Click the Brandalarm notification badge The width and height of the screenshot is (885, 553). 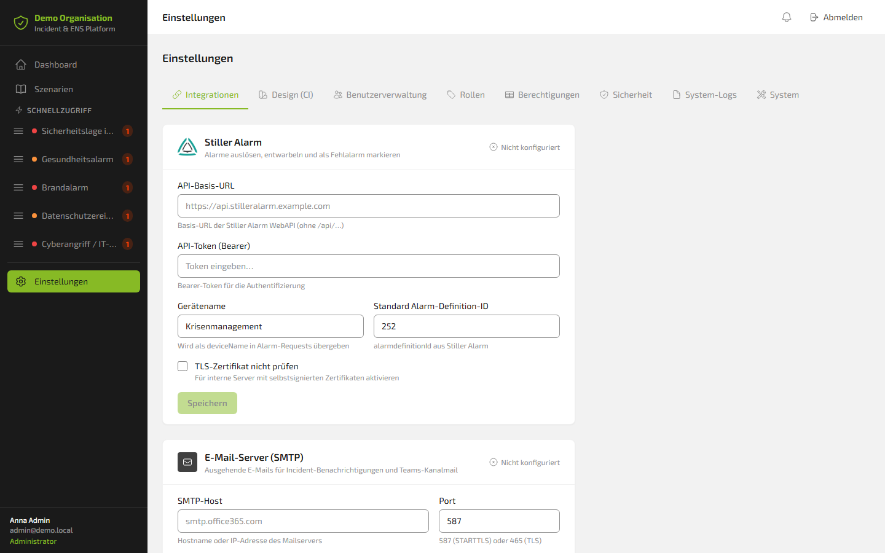coord(127,187)
